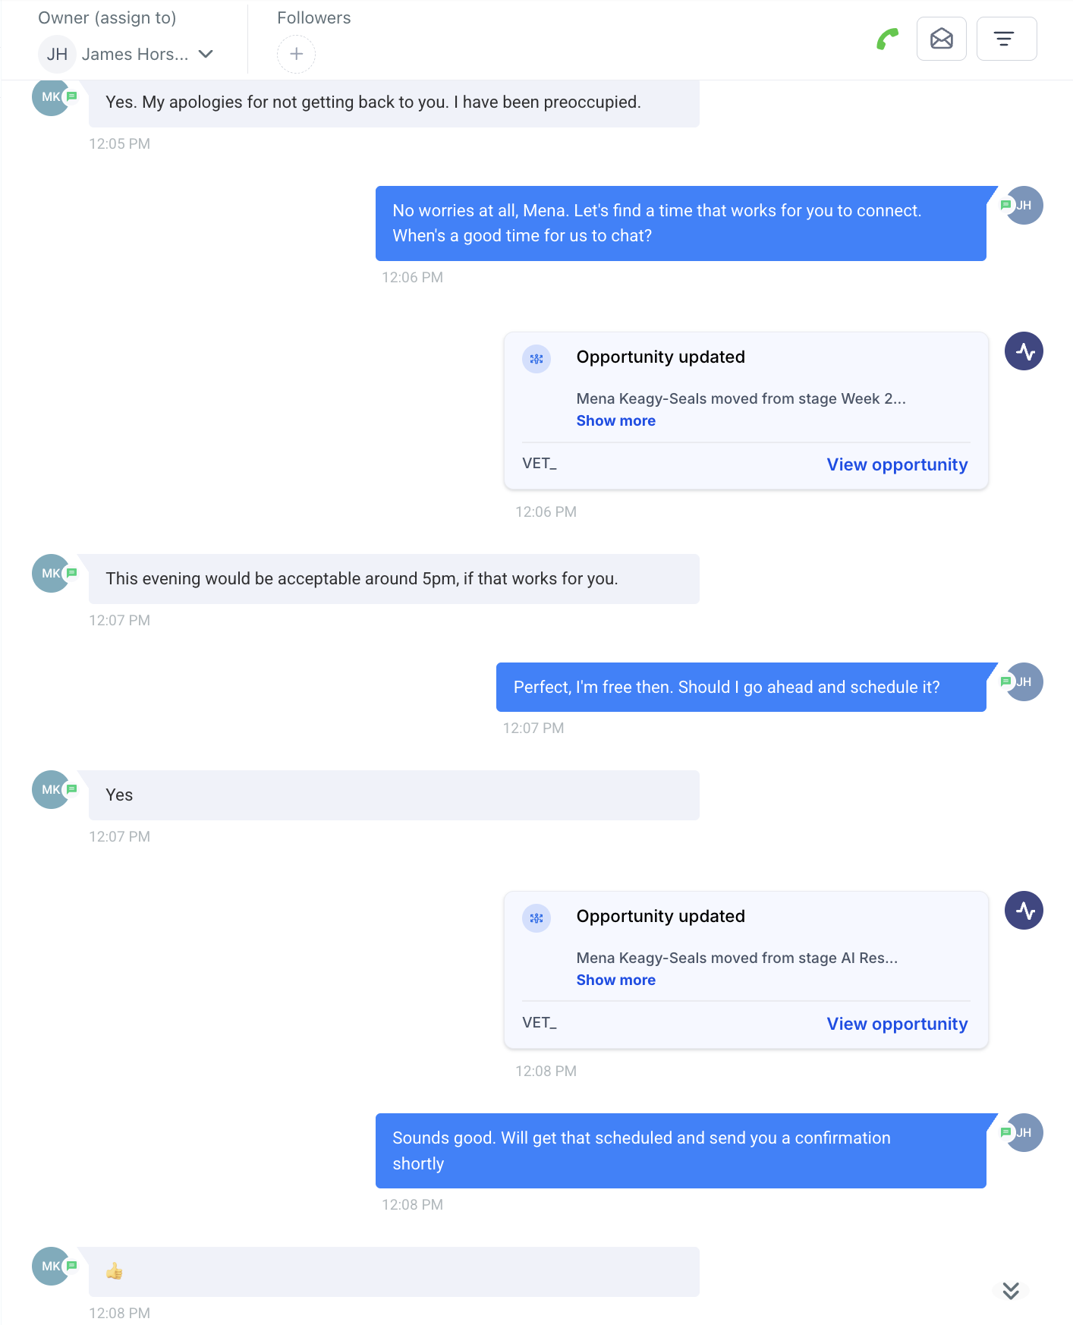This screenshot has height=1325, width=1073.
Task: Click the open envelope mark-as-read icon
Action: (x=941, y=39)
